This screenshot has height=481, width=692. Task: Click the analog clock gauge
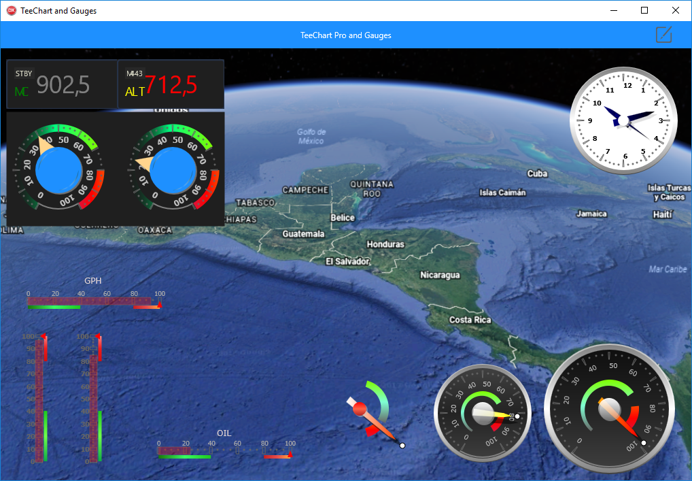coord(623,120)
